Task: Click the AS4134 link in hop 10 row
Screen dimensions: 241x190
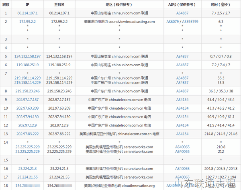Action: [x=182, y=108]
